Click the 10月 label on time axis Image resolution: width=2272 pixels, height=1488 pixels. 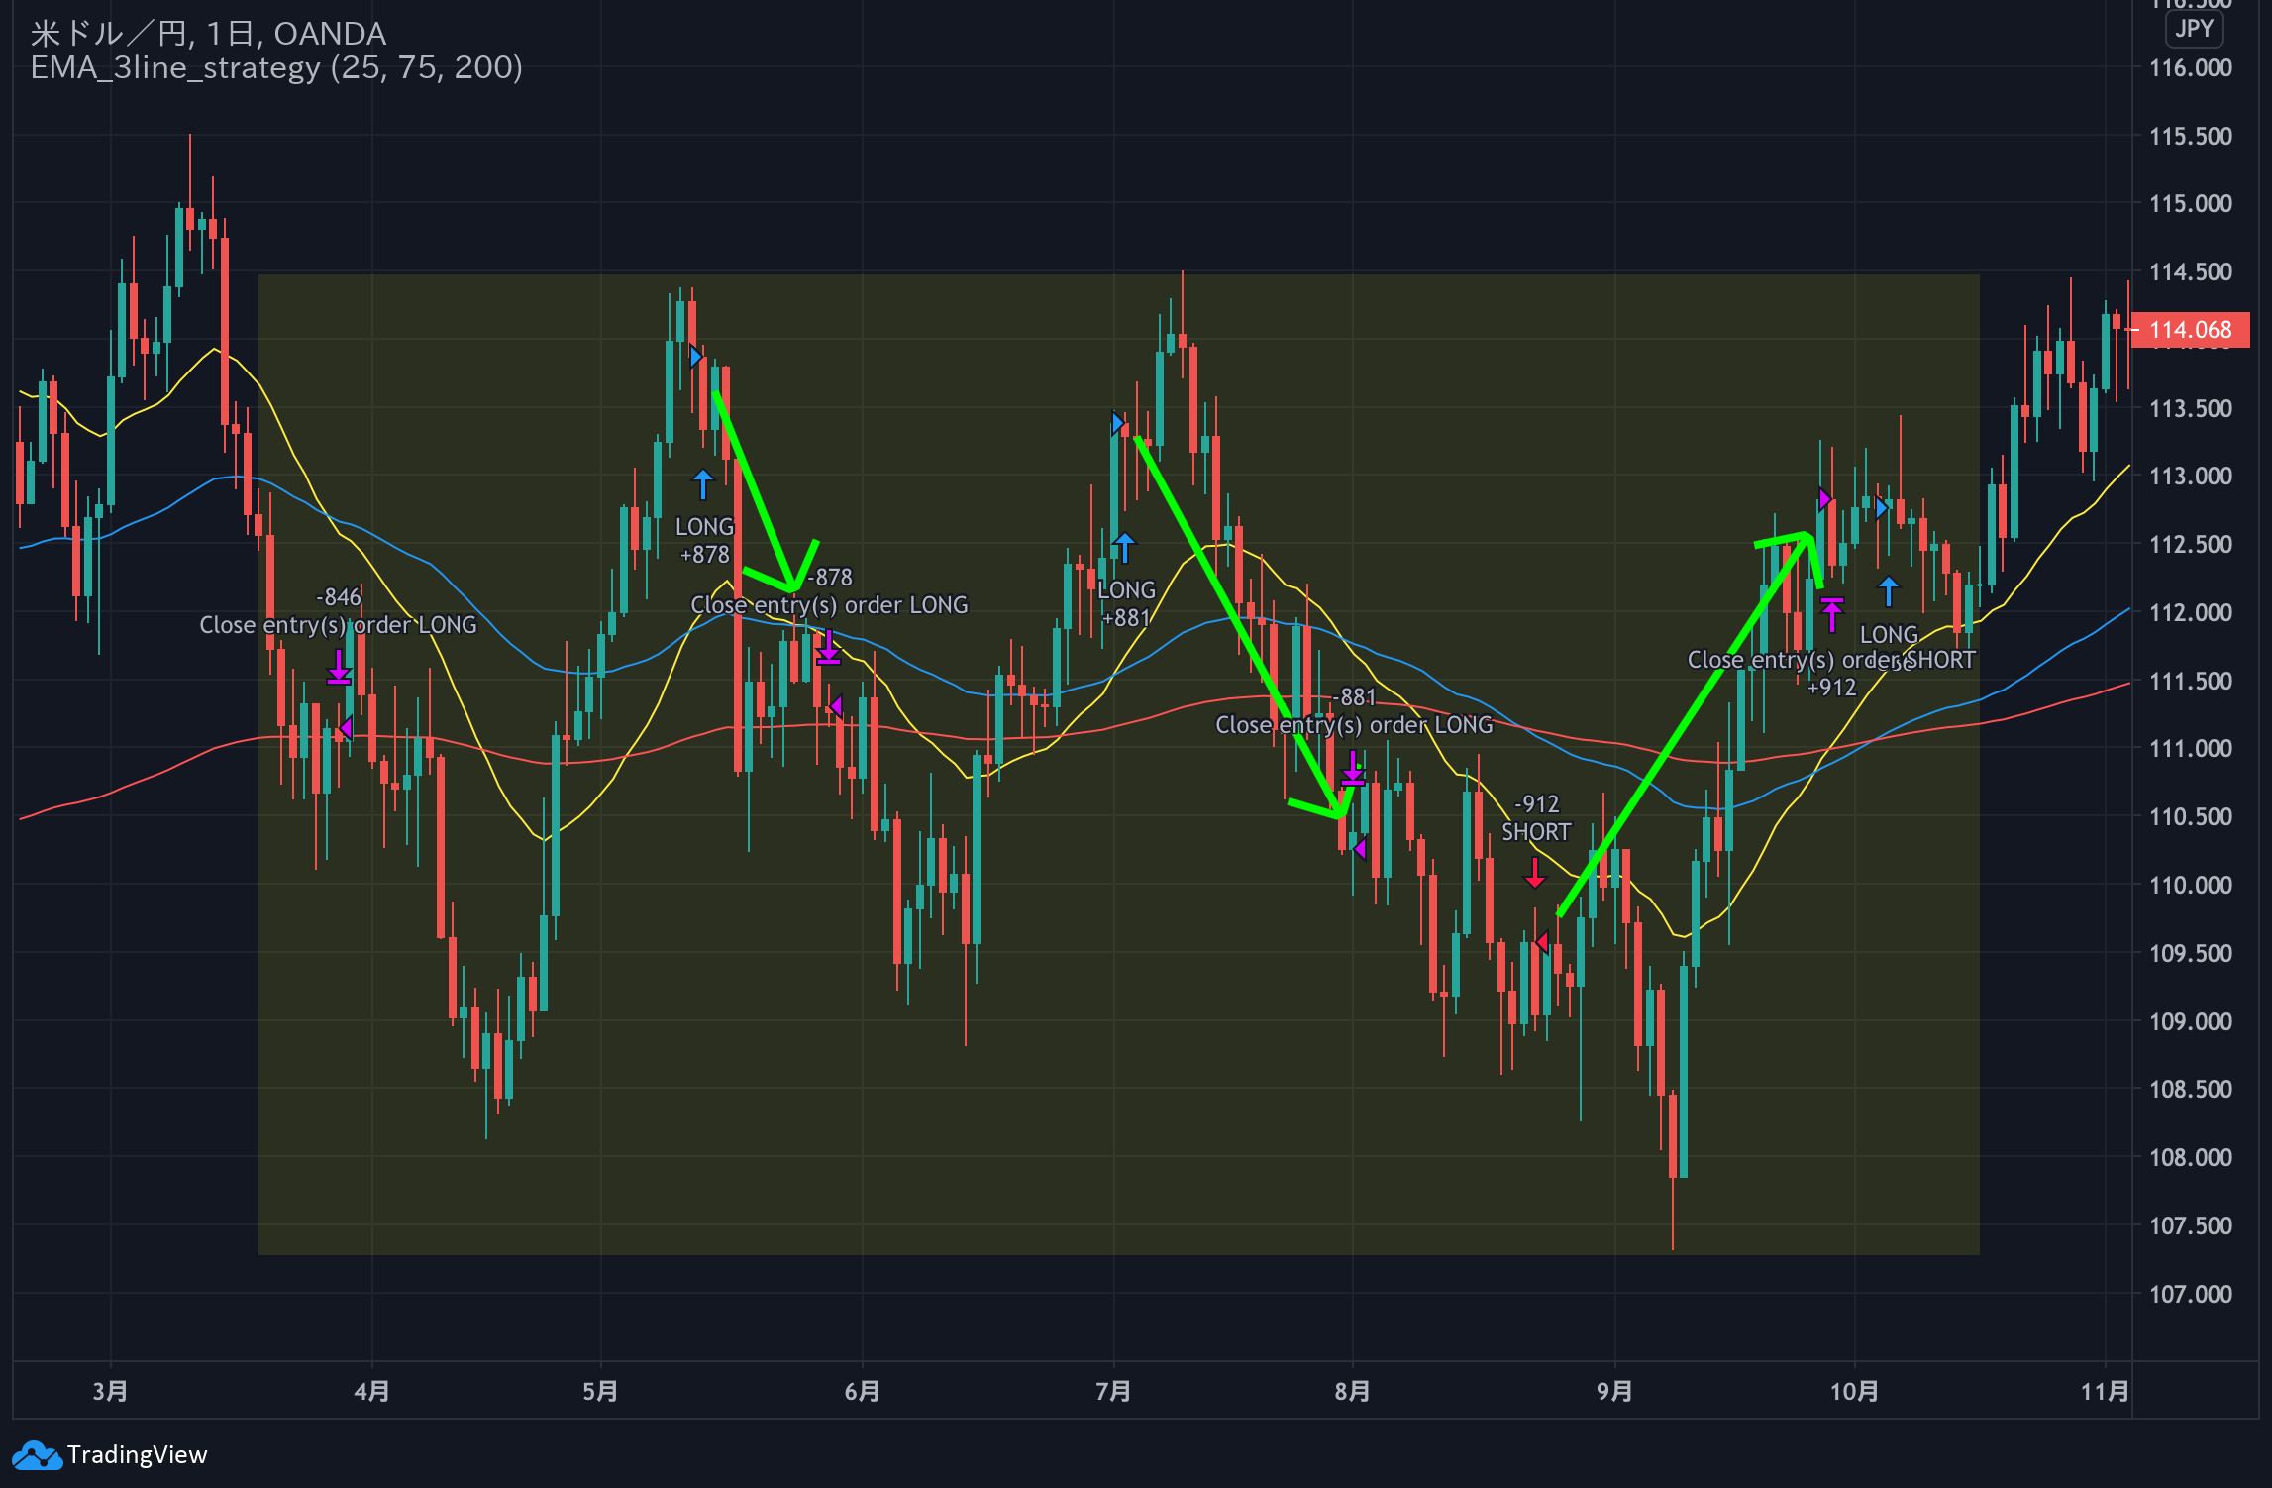1853,1391
